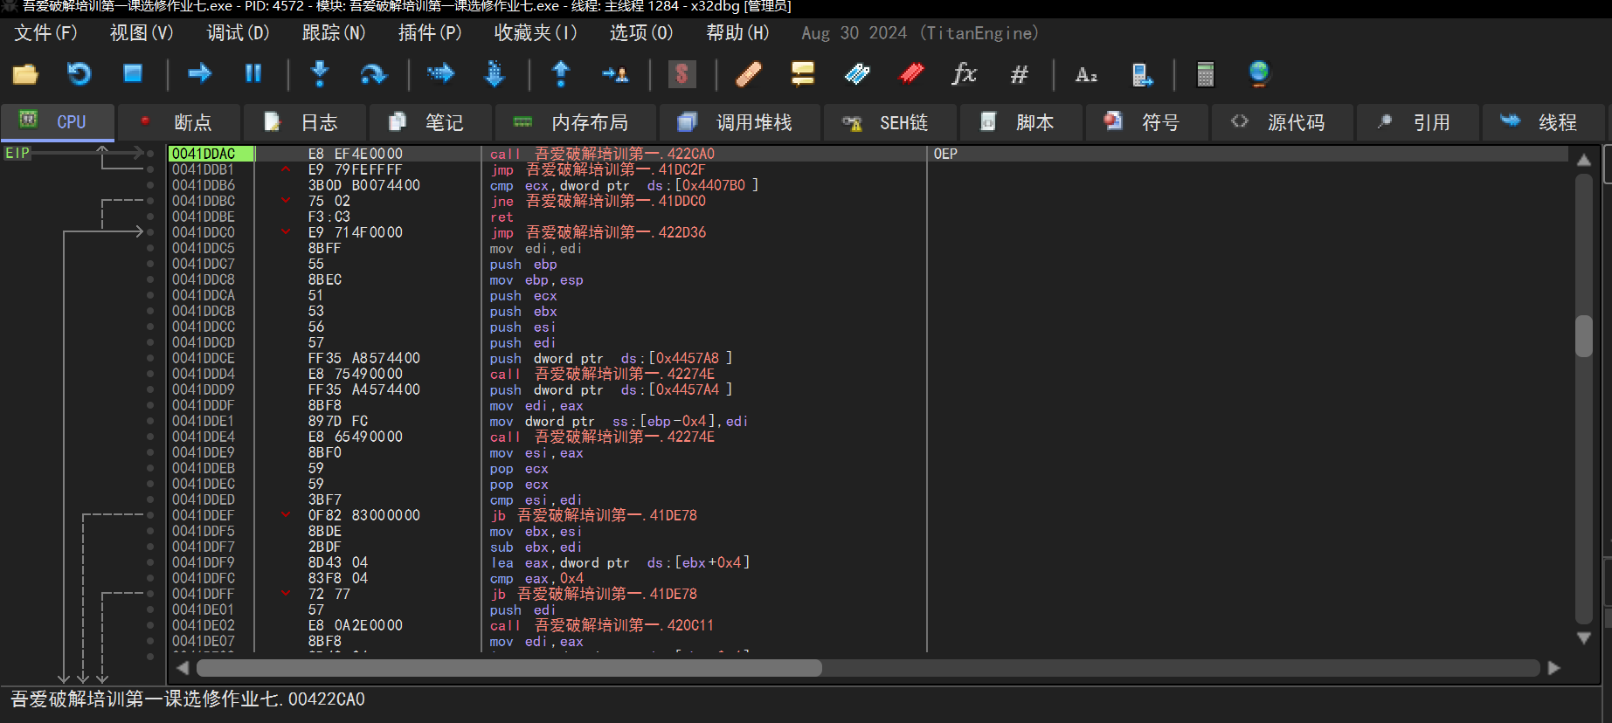
Task: Pause execution in the toolbar
Action: (x=253, y=74)
